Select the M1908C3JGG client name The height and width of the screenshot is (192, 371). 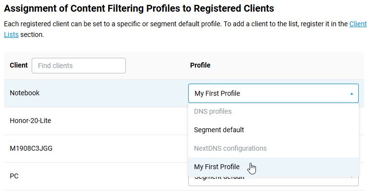click(x=31, y=148)
